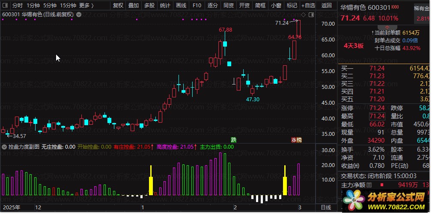The image size is (432, 214).
Task: Open the 开资 toolbar option
Action: (244, 5)
